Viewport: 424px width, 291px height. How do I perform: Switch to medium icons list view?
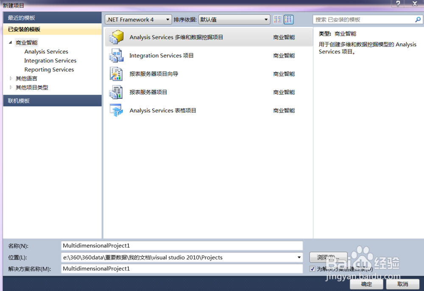pos(288,20)
